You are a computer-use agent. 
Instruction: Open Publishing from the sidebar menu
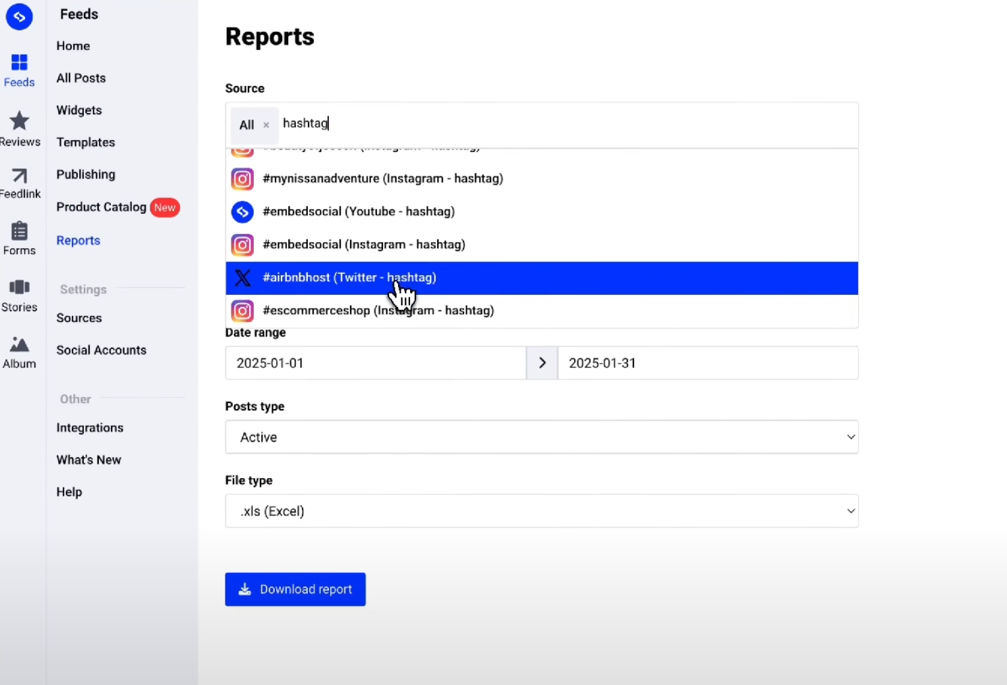coord(85,174)
